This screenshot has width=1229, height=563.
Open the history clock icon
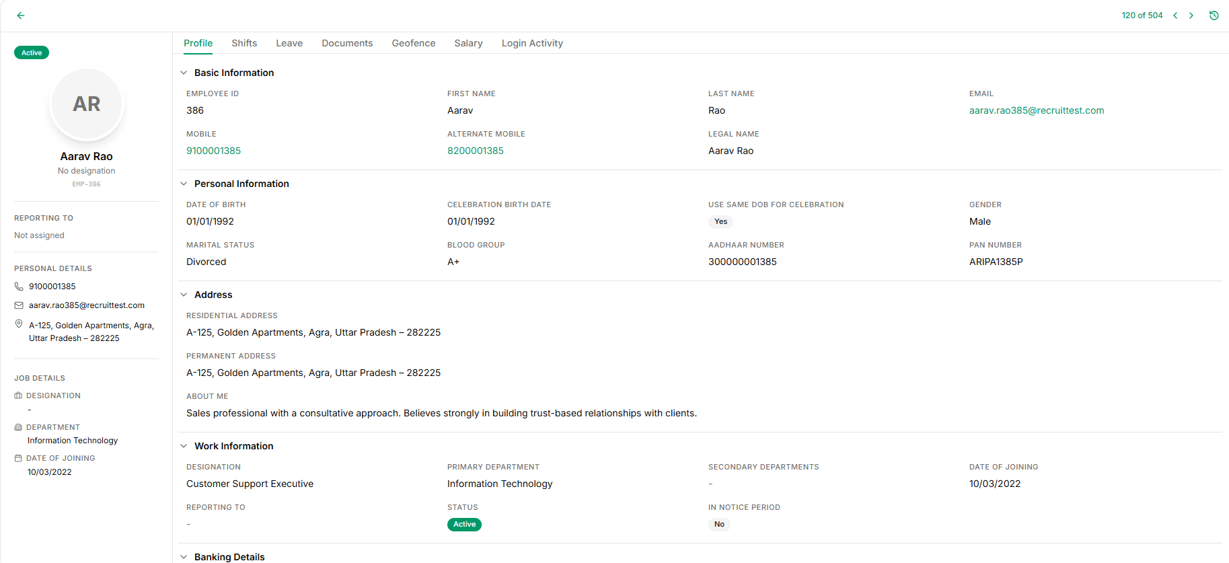click(1214, 15)
